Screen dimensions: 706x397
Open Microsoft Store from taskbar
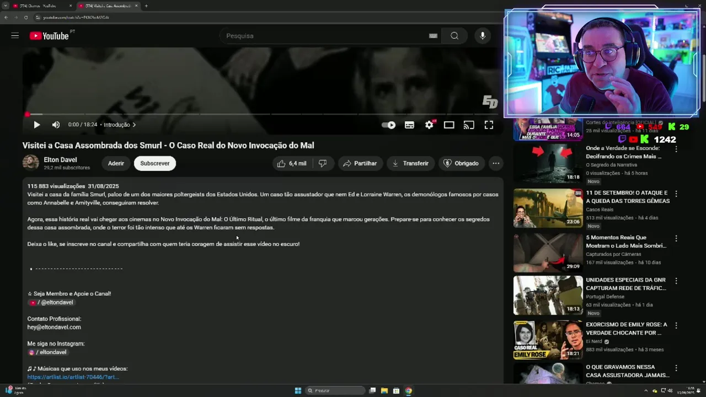tap(396, 390)
